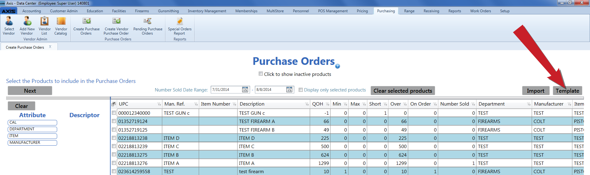Open filter for On Order column
The width and height of the screenshot is (590, 175).
435,104
